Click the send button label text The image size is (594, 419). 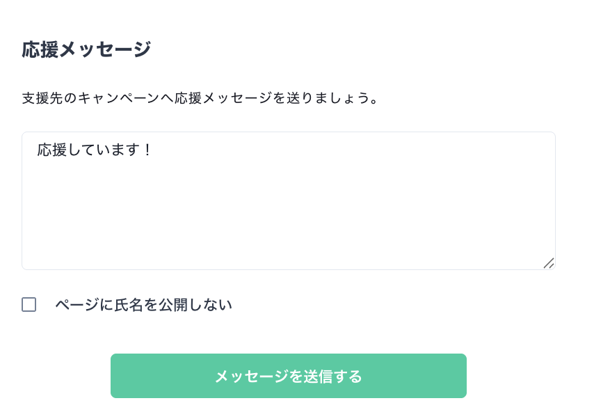289,375
